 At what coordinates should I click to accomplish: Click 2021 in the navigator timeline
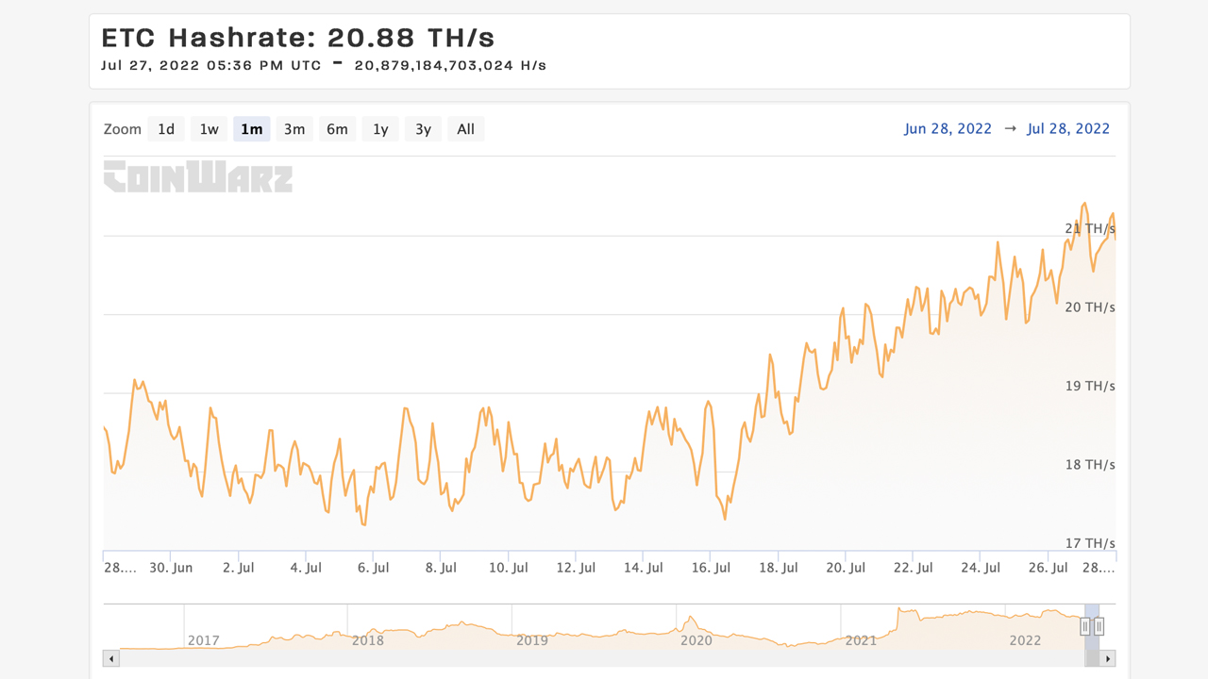click(861, 640)
